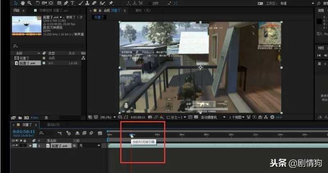
Task: Toggle video visibility eye for 厉害了.avi layer
Action: 13,146
